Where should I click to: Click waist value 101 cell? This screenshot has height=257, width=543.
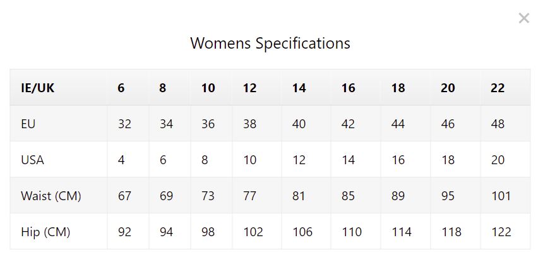tap(505, 196)
